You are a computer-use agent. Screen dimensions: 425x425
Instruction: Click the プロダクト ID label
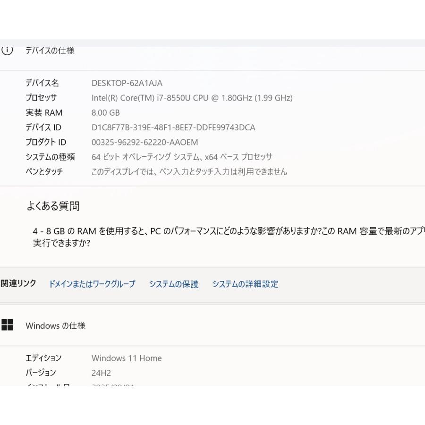pos(46,142)
